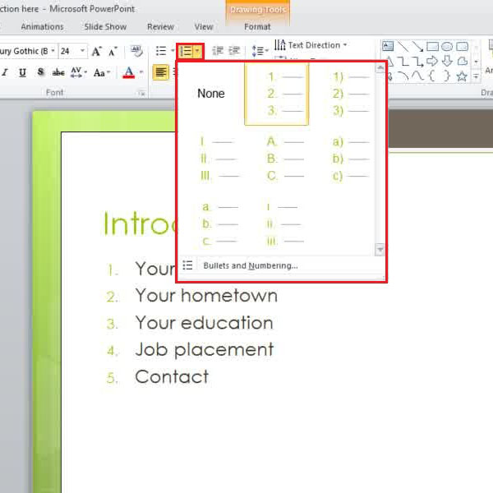
Task: Select the 5-Point Star shape
Action: [462, 76]
